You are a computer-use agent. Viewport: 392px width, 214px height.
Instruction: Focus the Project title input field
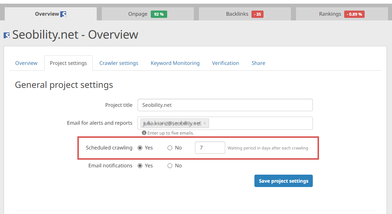click(225, 105)
